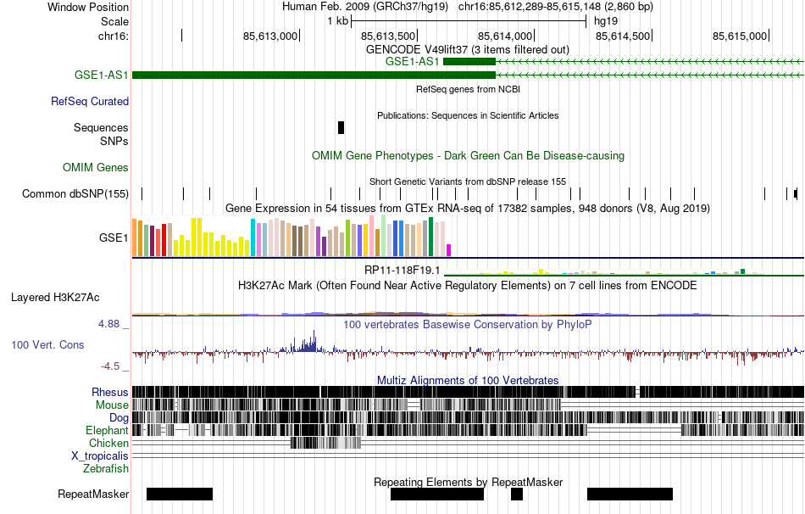805x514 pixels.
Task: Select the Dog alignment row label
Action: [119, 417]
